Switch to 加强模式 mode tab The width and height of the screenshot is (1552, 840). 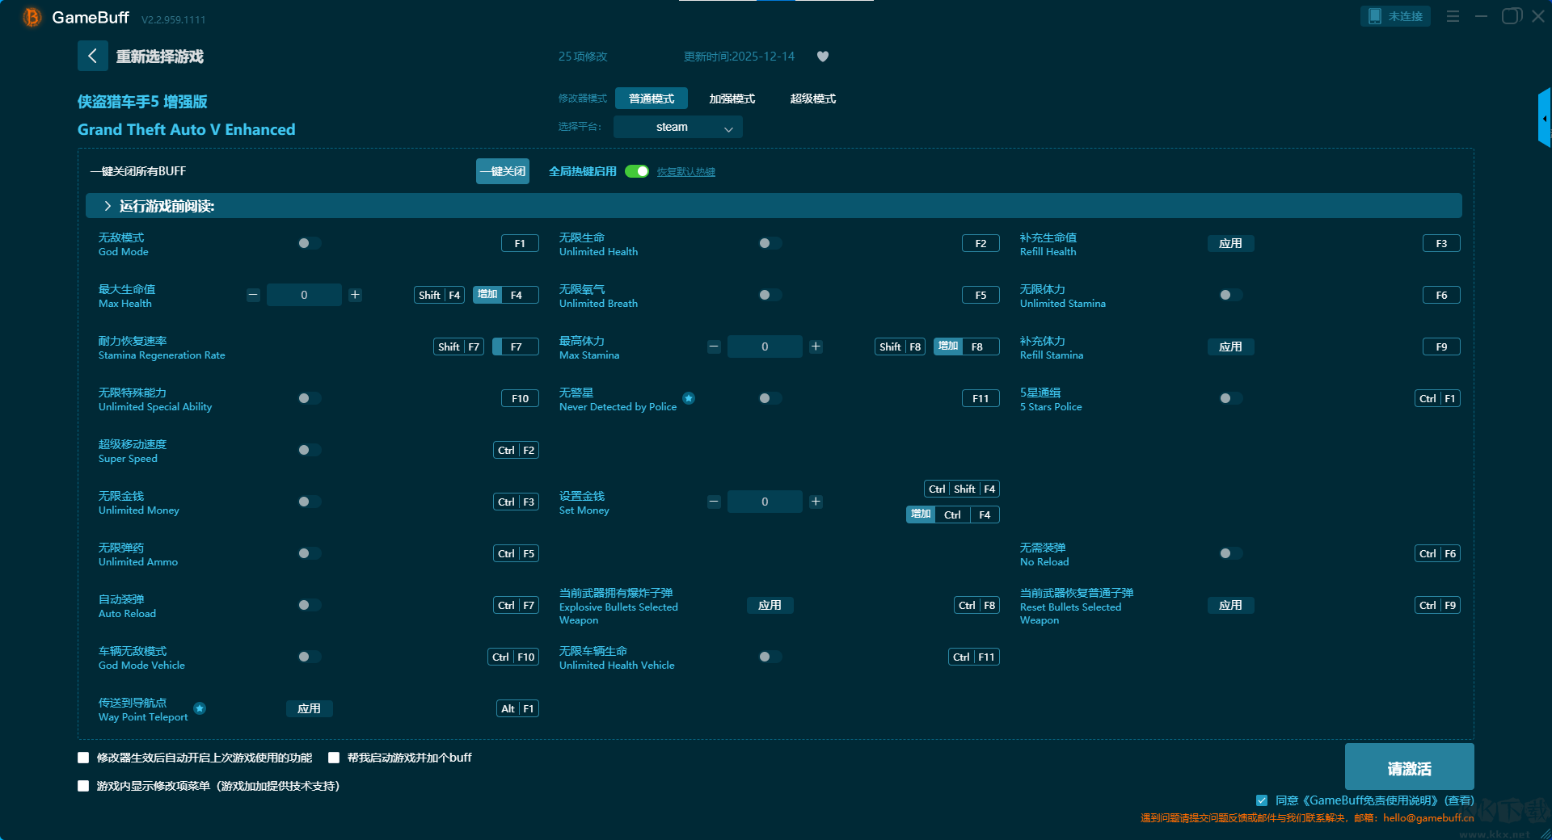click(732, 99)
